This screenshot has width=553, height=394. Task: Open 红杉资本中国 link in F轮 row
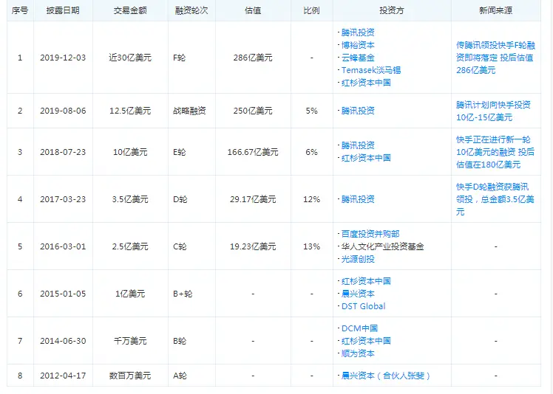click(x=366, y=83)
